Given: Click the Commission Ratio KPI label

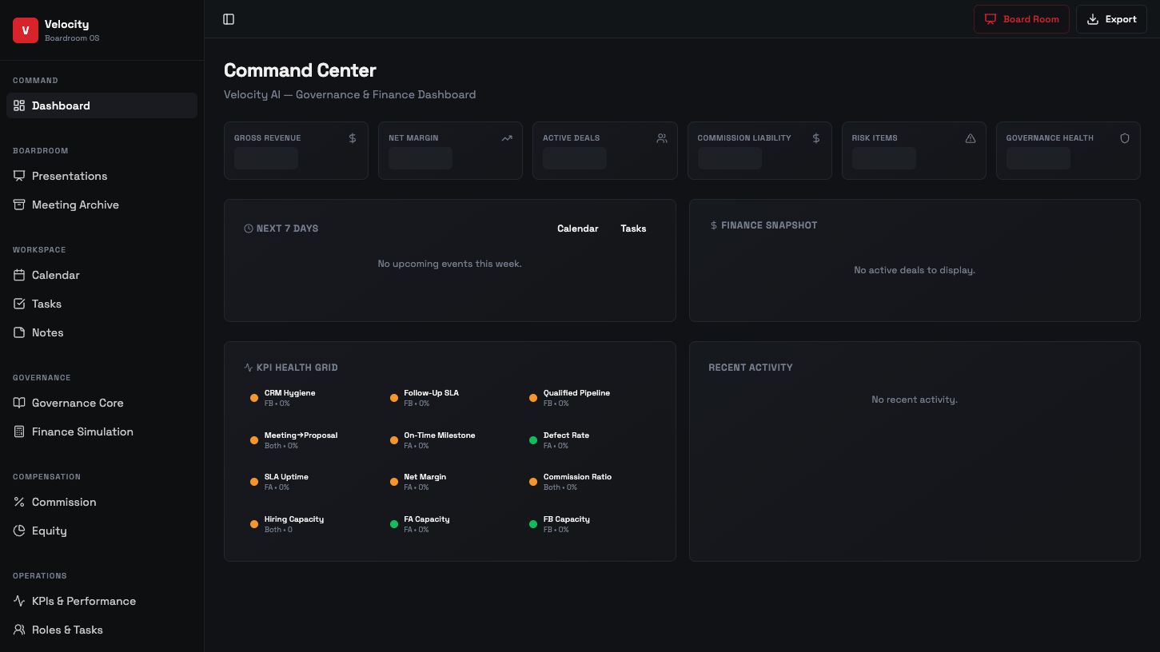Looking at the screenshot, I should 577,477.
